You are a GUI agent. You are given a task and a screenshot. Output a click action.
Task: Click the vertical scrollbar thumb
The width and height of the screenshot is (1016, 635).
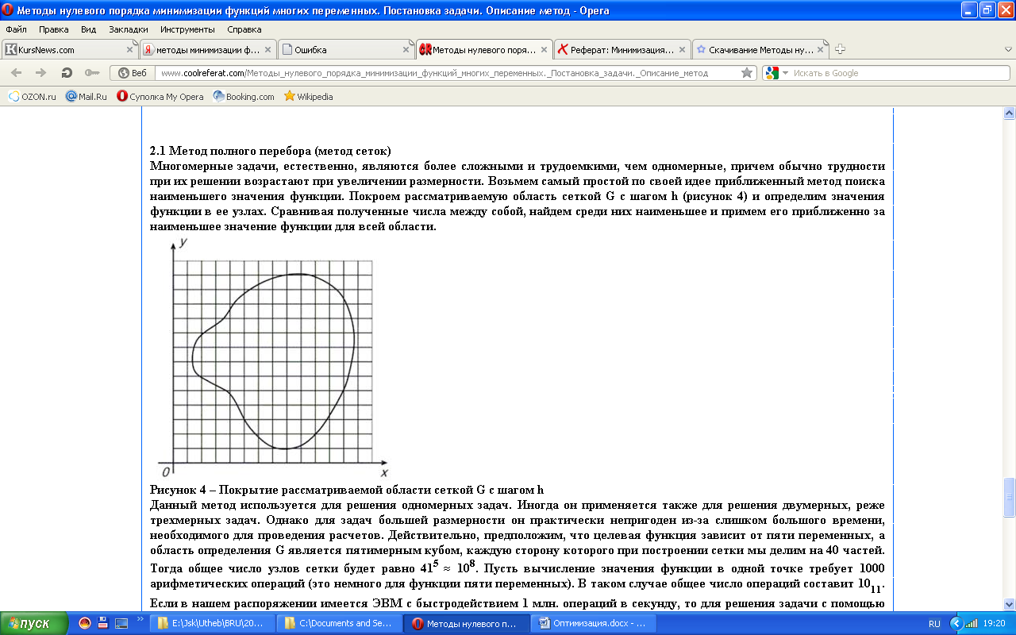click(1009, 497)
